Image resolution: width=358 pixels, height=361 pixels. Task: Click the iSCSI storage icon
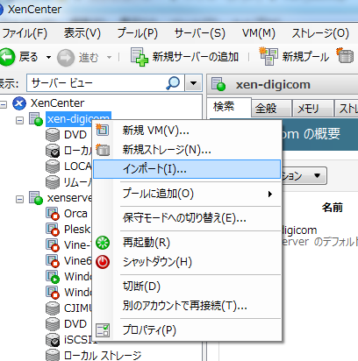click(x=53, y=340)
